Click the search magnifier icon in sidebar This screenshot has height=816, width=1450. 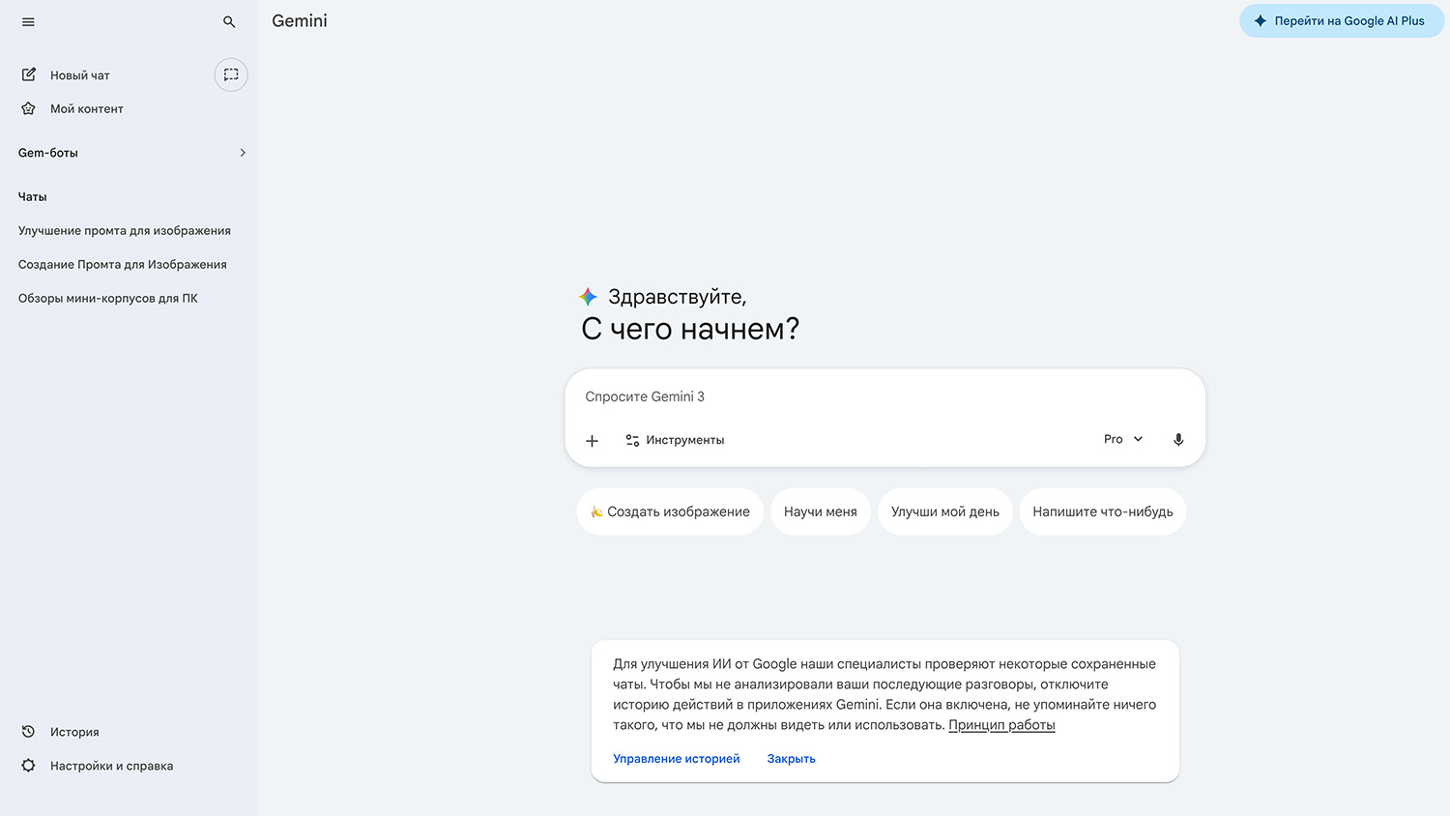(229, 21)
